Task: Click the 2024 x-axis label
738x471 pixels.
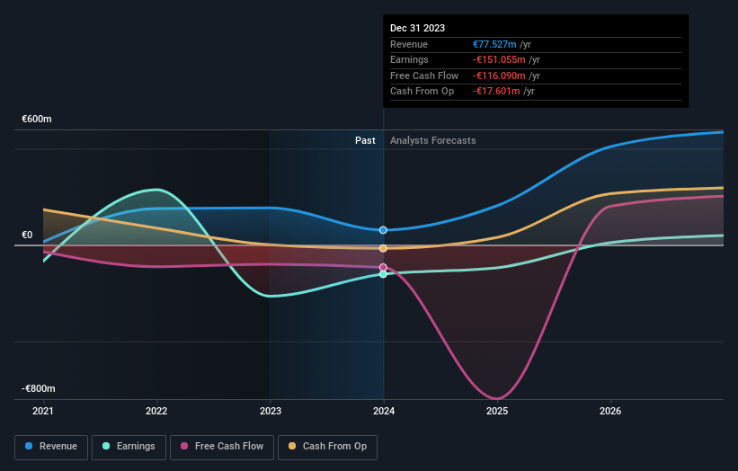Action: (x=384, y=412)
